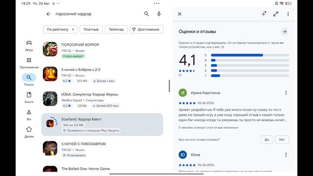Open ПОРОСЯЧИЙ ХОРРОР app icon
Screen dimensions: 313x176
point(50,49)
